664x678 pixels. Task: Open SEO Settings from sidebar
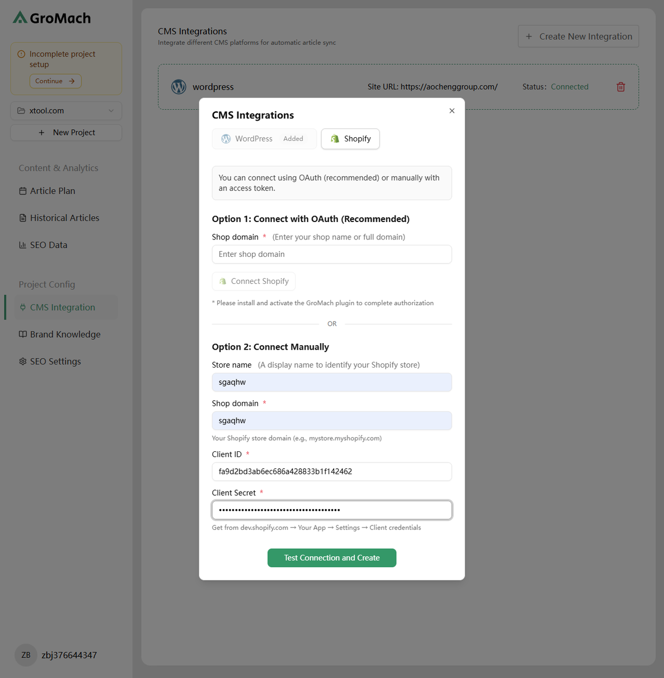pyautogui.click(x=55, y=361)
